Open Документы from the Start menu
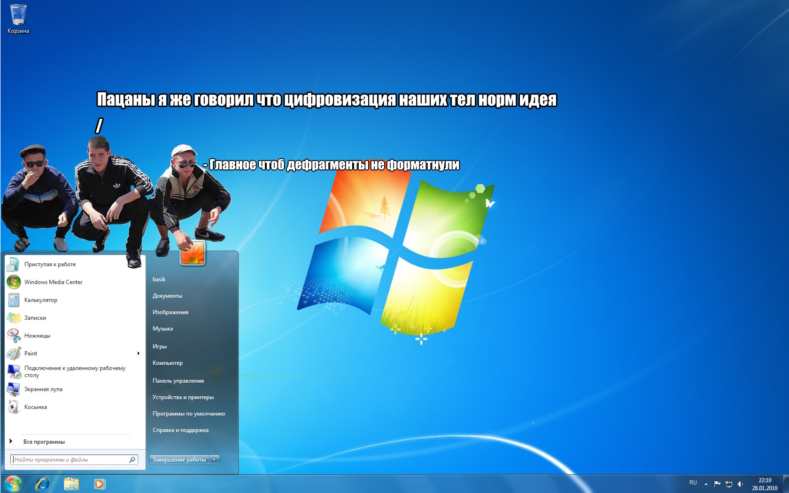 tap(167, 296)
